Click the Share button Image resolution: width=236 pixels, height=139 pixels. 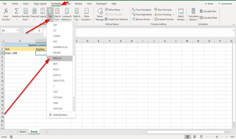pyautogui.click(x=209, y=4)
